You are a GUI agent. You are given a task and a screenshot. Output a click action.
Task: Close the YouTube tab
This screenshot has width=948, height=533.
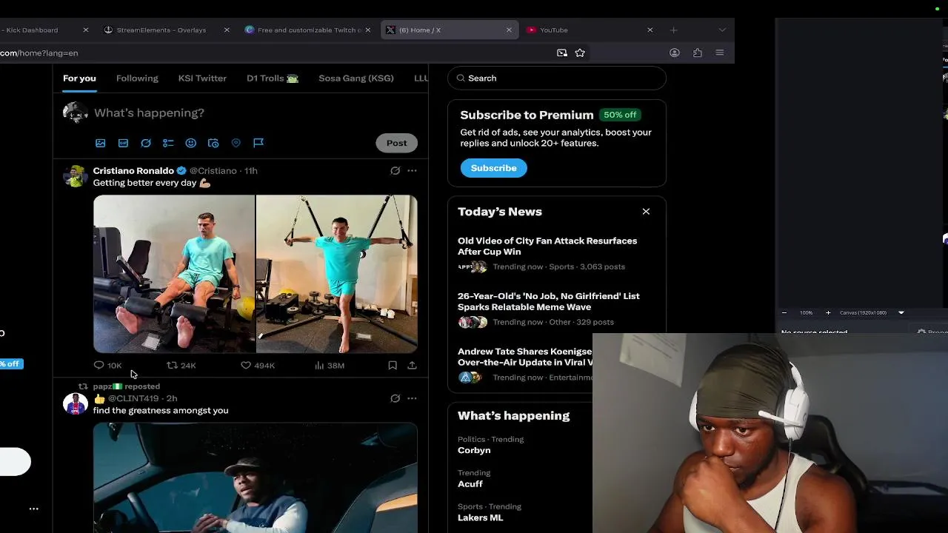coord(650,30)
